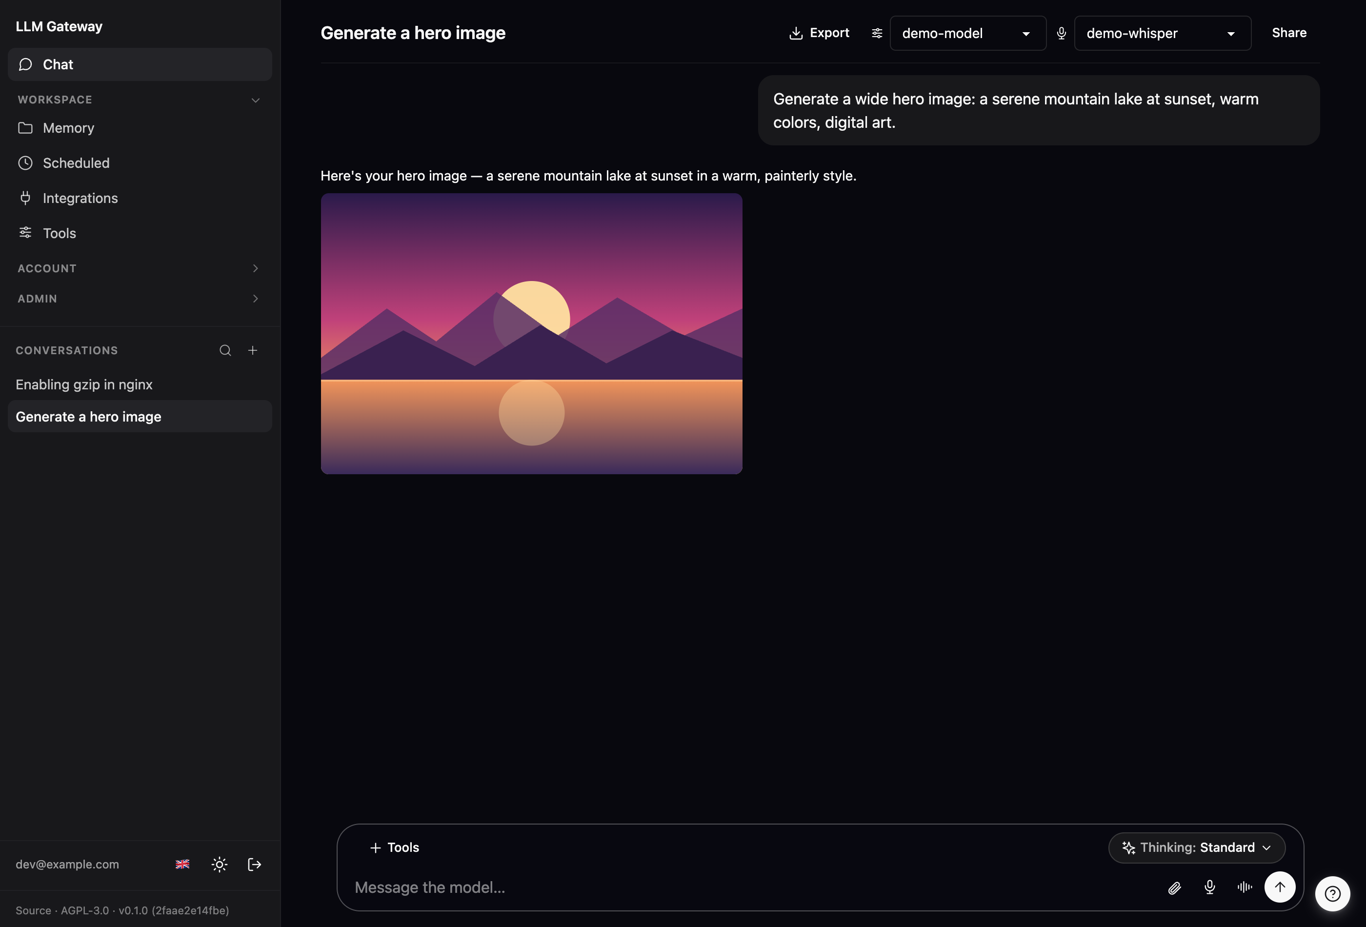
Task: Open the Source link in footer
Action: pyautogui.click(x=33, y=910)
